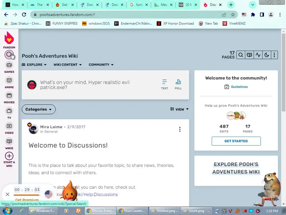Expand the COMMUNITY dropdown menu
286x215 pixels.
coord(101,65)
